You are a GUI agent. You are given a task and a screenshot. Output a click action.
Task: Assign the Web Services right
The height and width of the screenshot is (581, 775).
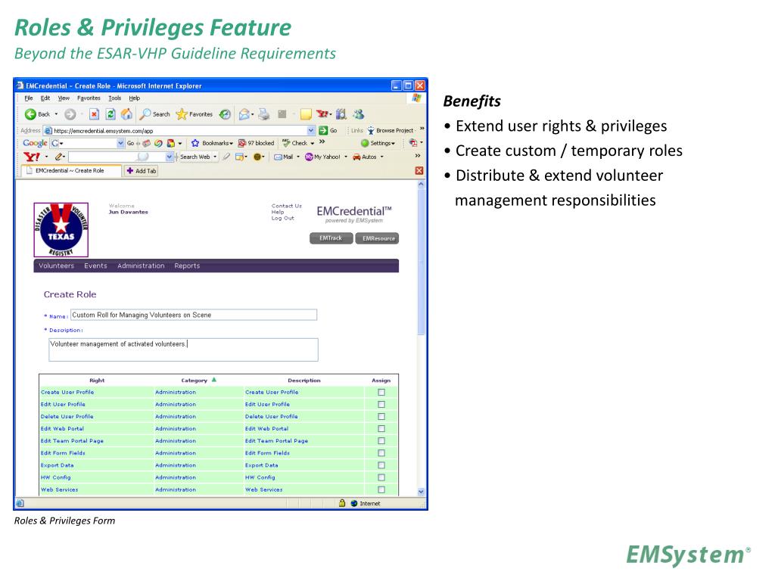pyautogui.click(x=381, y=489)
